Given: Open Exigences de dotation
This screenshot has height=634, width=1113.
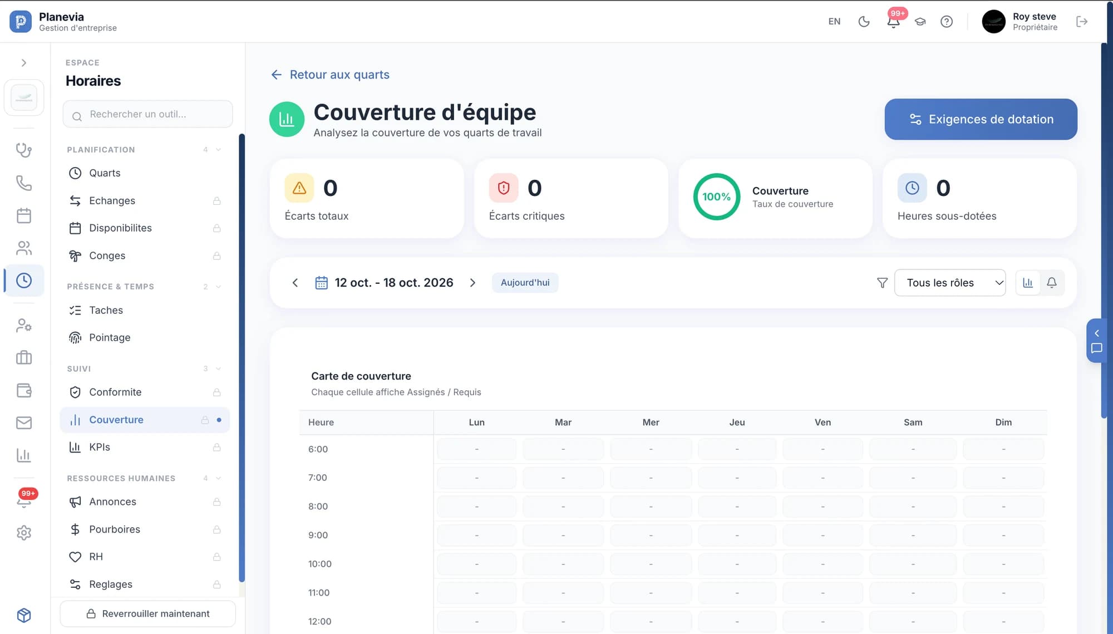Looking at the screenshot, I should [981, 119].
